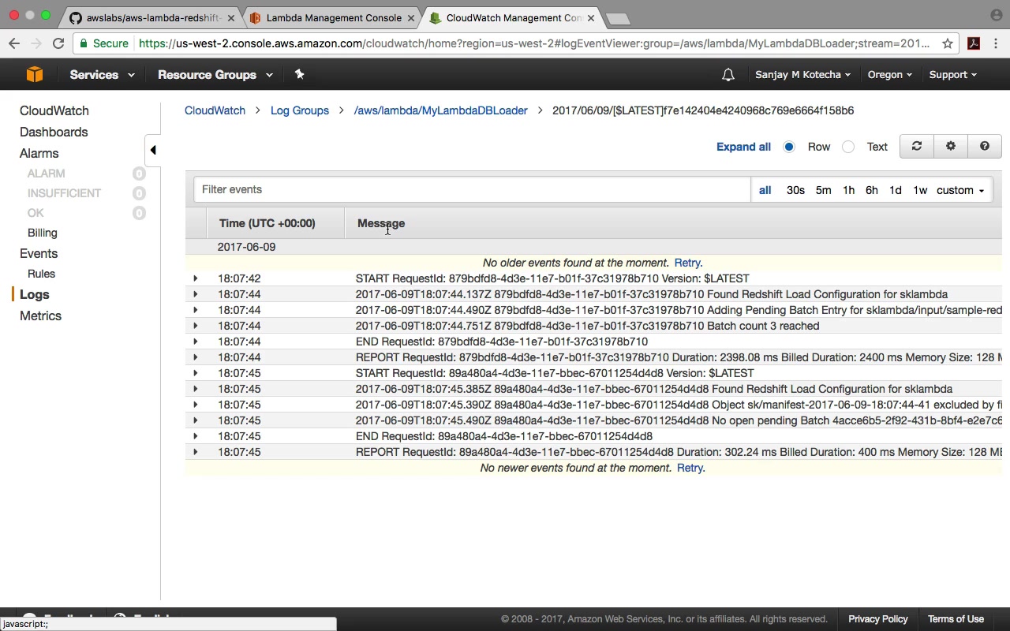Open ALARM state alarms list
This screenshot has height=631, width=1010.
coord(47,174)
